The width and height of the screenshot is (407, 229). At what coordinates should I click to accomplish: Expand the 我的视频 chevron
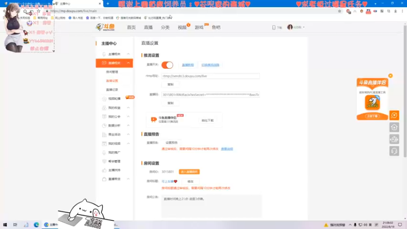click(128, 144)
